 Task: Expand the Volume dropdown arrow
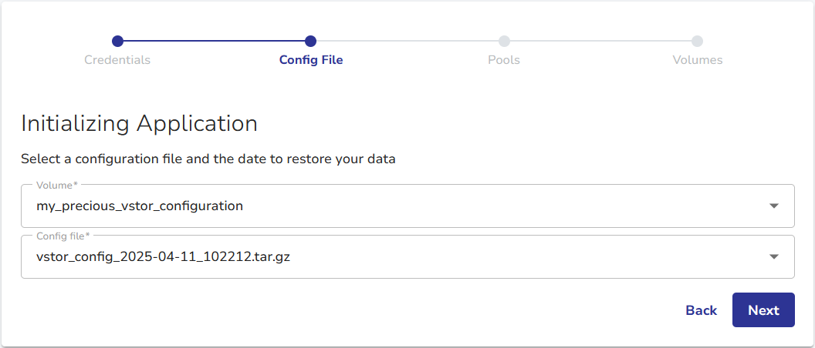pos(774,206)
